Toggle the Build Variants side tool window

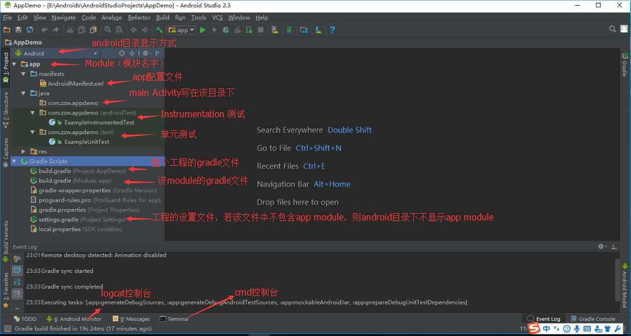[6, 241]
